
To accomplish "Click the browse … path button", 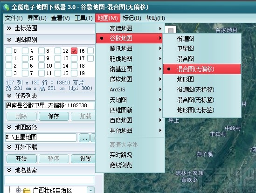I will pyautogui.click(x=84, y=138).
